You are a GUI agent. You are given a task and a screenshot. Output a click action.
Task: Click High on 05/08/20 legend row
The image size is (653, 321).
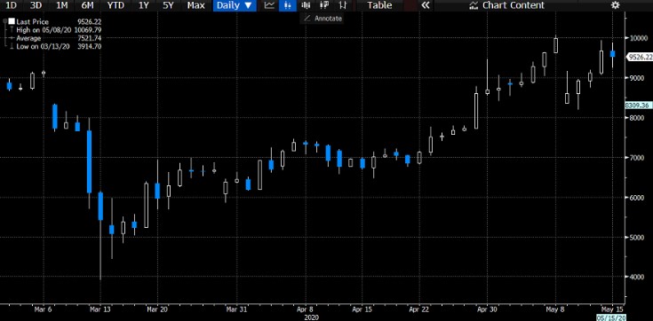[x=55, y=30]
